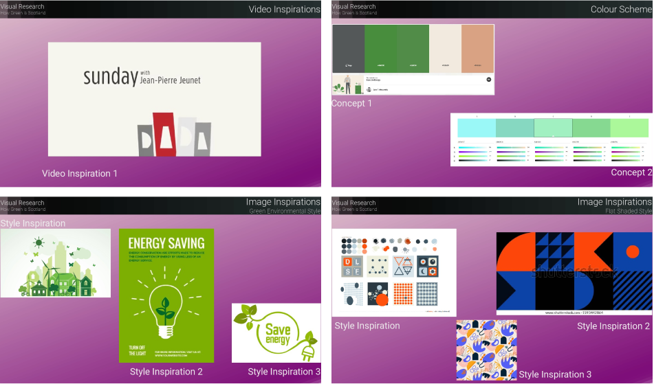The image size is (654, 384).
Task: Select the 'Concept 1' label
Action: click(351, 103)
